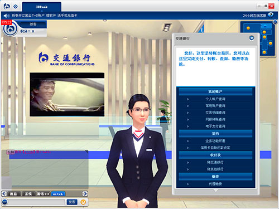Show previous chat tabs with left arrow
Viewport: 279px width, 209px height.
click(x=4, y=193)
